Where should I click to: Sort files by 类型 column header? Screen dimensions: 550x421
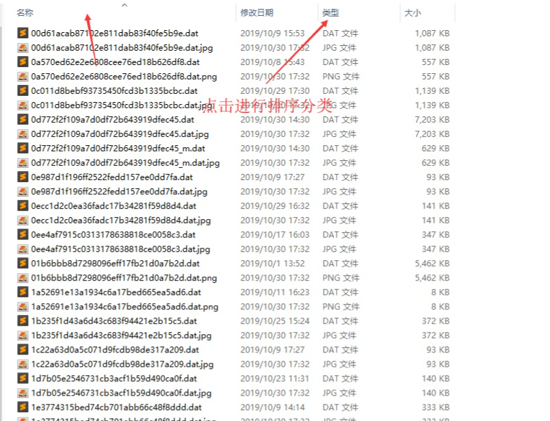pyautogui.click(x=330, y=13)
